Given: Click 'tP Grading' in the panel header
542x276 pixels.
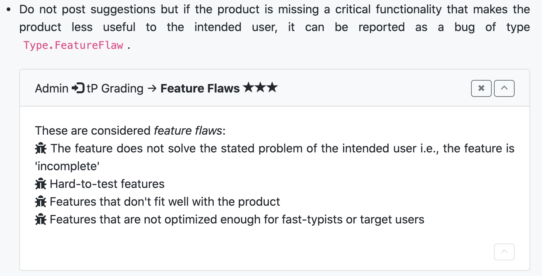Looking at the screenshot, I should (115, 88).
